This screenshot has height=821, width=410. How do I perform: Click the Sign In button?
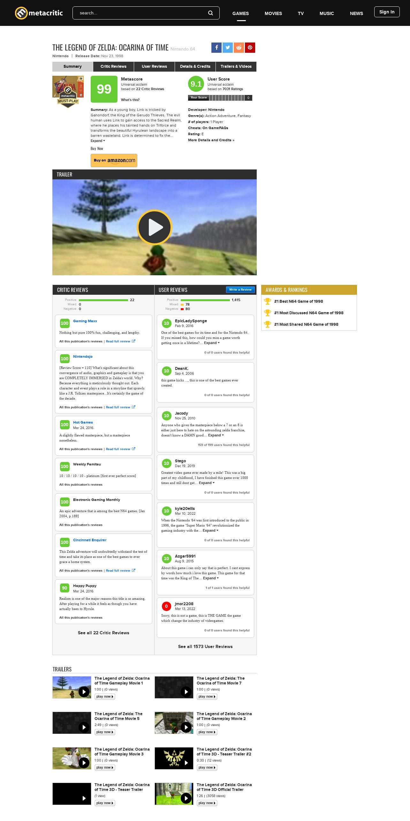387,12
